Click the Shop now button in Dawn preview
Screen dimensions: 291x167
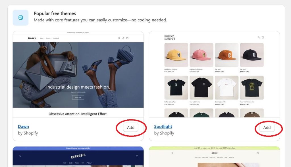(x=78, y=97)
